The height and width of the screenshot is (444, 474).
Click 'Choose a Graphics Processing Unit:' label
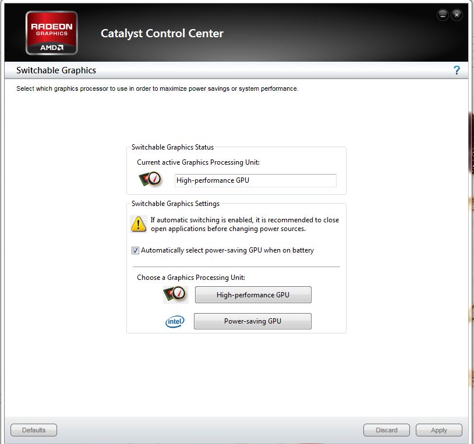(191, 278)
